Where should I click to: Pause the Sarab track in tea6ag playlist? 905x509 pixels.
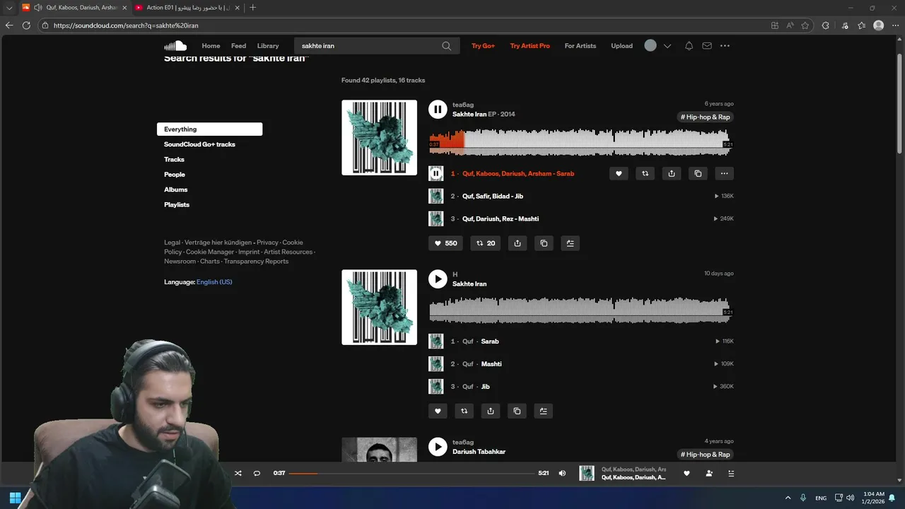point(436,173)
